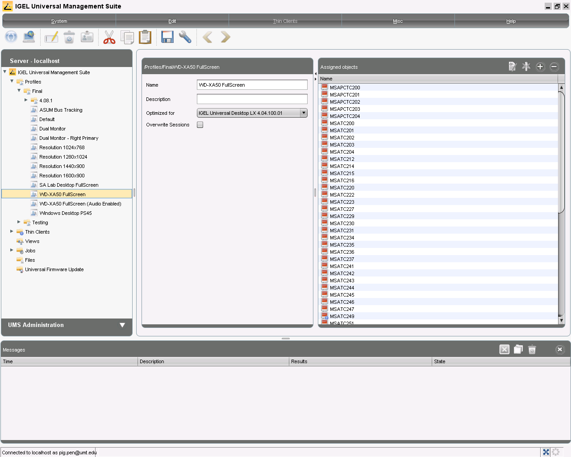Select WD-XA50 FullScreen (Audio Enabled) profile
This screenshot has height=457, width=571.
pyautogui.click(x=80, y=204)
